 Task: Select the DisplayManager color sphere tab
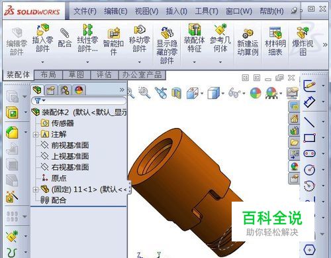79,90
